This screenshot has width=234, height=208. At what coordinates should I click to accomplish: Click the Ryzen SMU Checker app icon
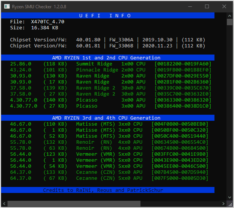coord(7,6)
